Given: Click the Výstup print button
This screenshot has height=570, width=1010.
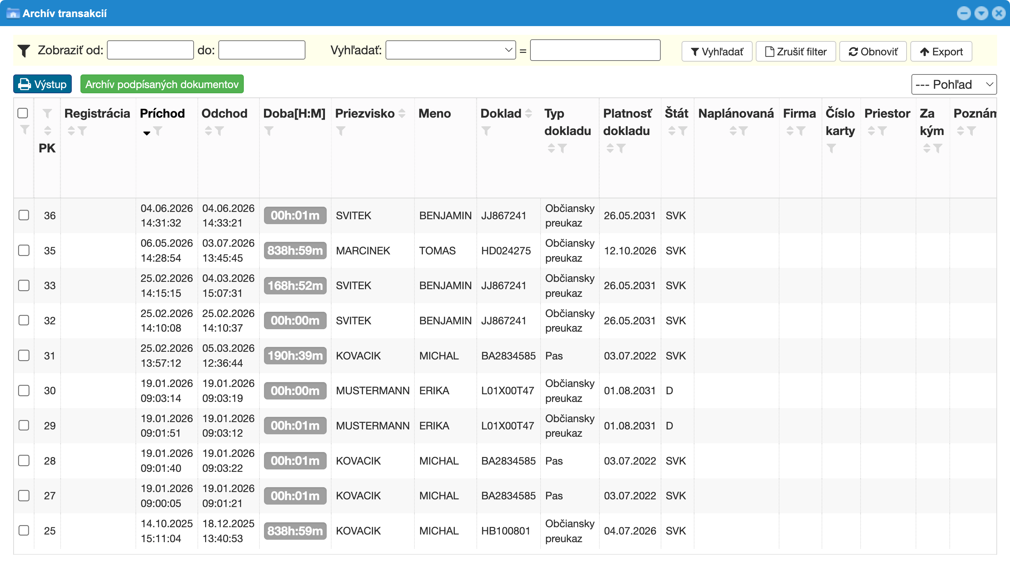Looking at the screenshot, I should pyautogui.click(x=42, y=84).
